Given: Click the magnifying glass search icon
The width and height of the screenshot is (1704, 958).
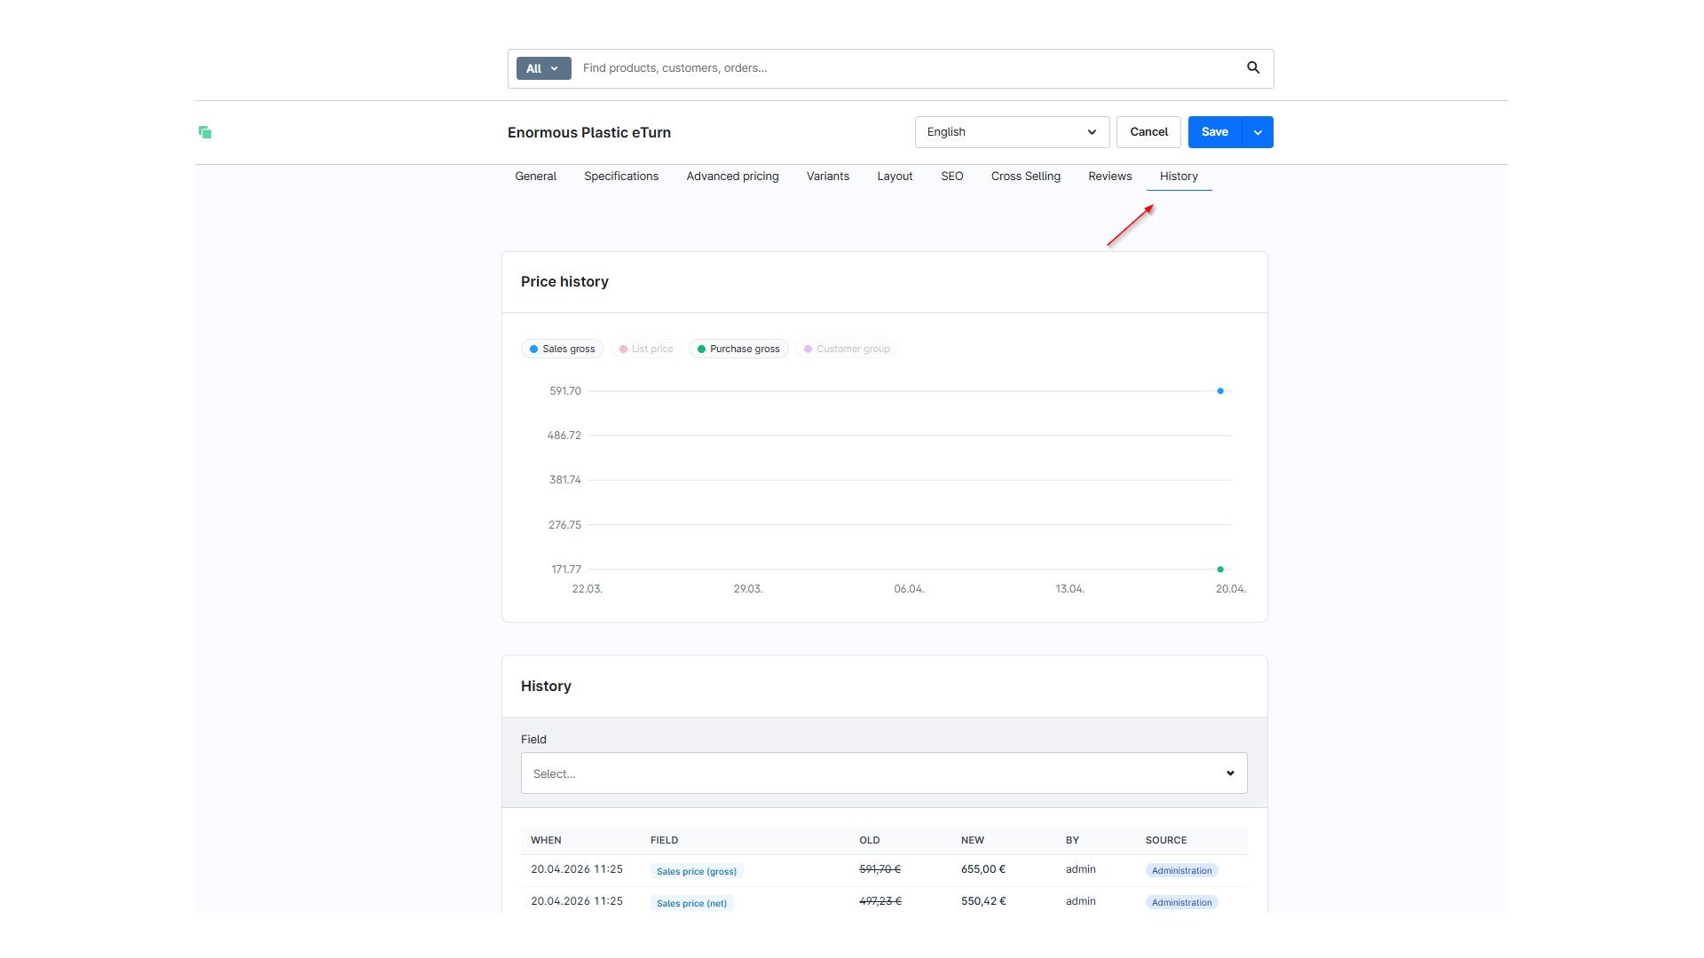Looking at the screenshot, I should tap(1253, 68).
